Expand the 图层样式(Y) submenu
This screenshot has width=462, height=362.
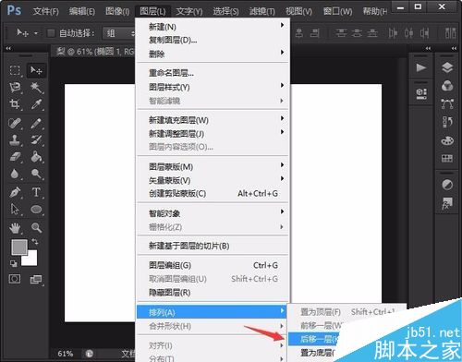click(x=213, y=87)
